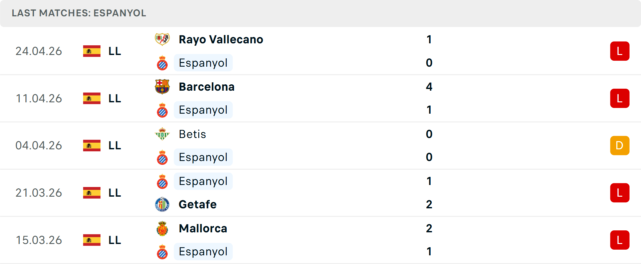Click the loss badge for the Rayo Vallecano match
The image size is (641, 264).
pos(619,51)
